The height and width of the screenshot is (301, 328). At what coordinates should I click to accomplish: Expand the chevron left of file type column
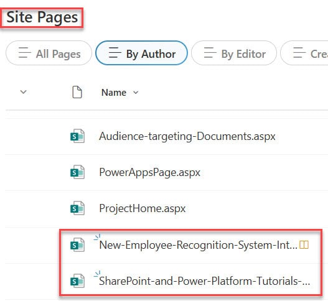24,92
